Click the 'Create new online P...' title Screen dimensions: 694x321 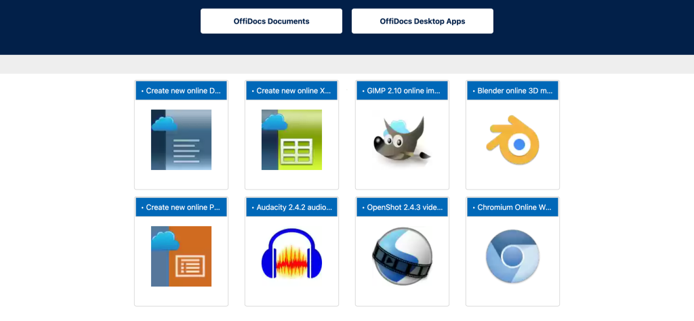tap(181, 207)
